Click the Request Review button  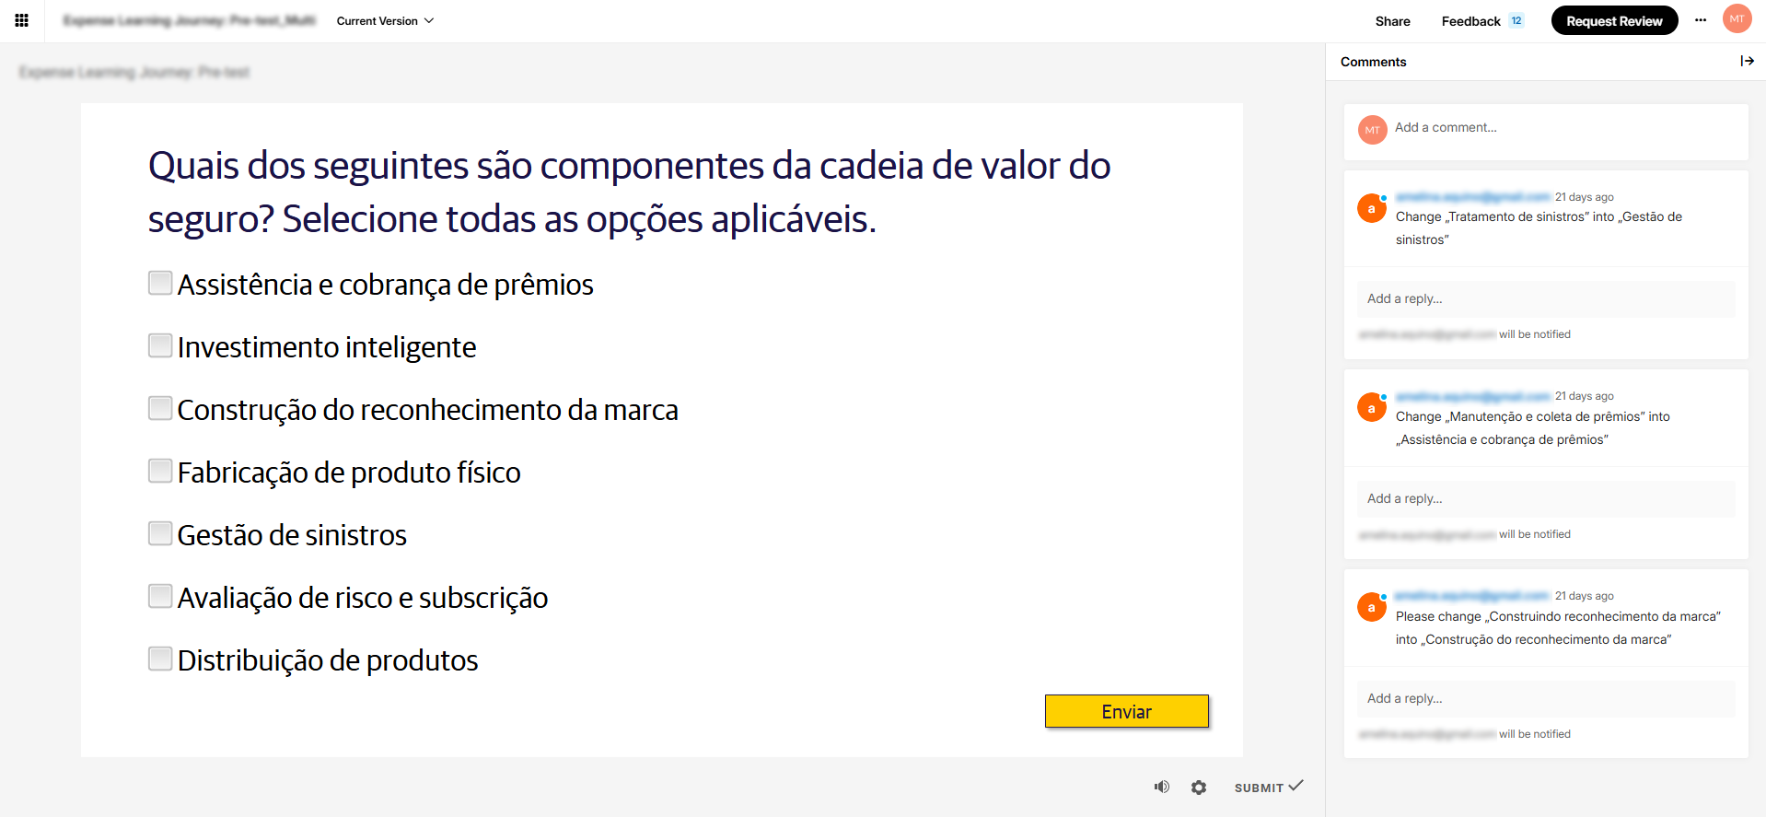(1614, 20)
